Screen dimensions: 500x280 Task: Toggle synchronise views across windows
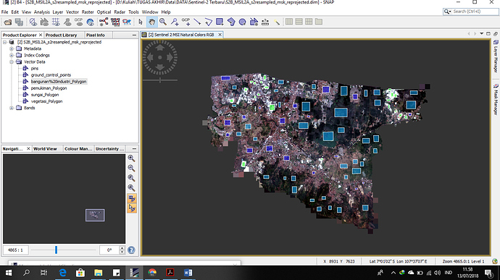pyautogui.click(x=132, y=198)
